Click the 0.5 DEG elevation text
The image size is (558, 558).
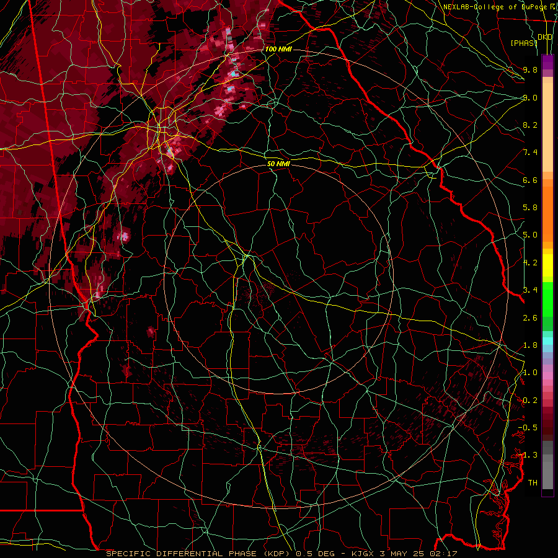pyautogui.click(x=316, y=554)
